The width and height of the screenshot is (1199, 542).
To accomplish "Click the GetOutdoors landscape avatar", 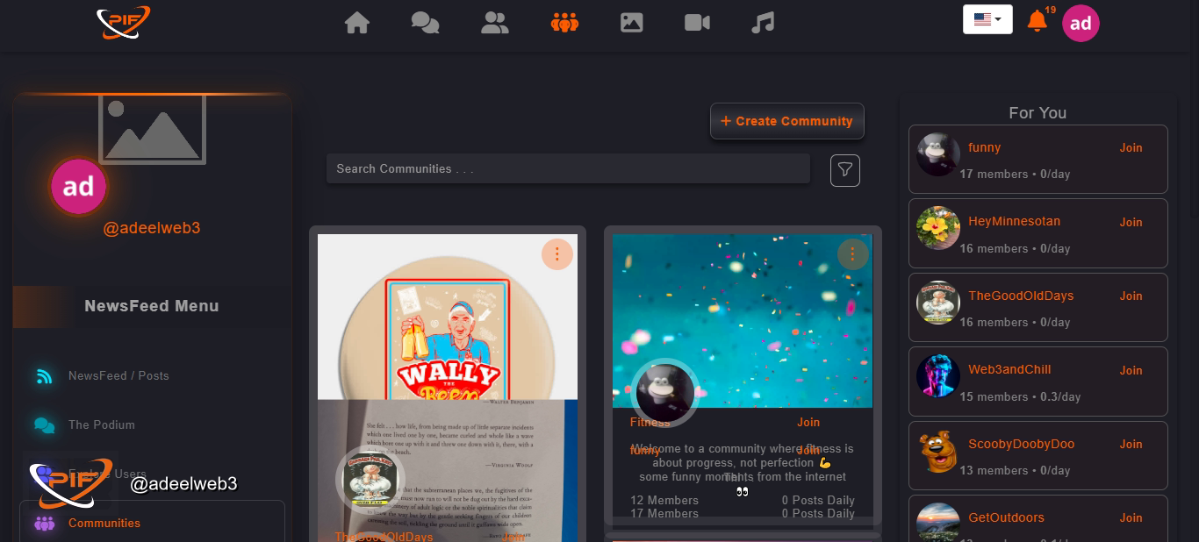I will click(938, 521).
